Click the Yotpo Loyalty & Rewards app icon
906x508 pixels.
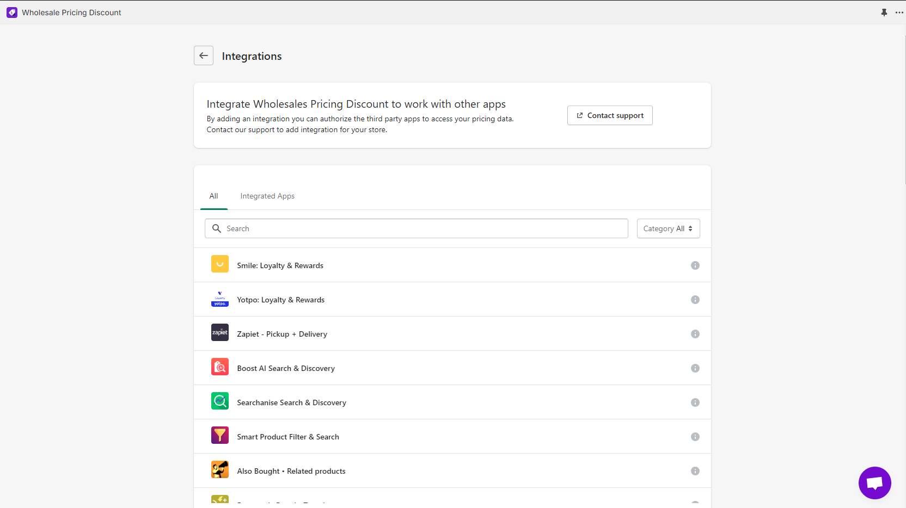(220, 298)
